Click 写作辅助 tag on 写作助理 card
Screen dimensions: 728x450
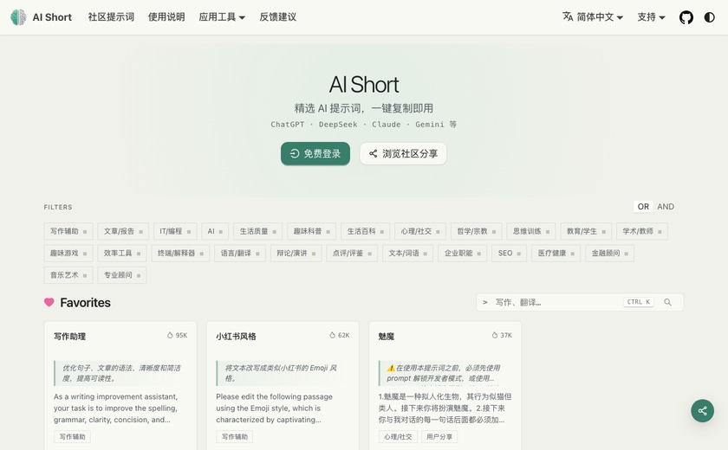click(72, 436)
